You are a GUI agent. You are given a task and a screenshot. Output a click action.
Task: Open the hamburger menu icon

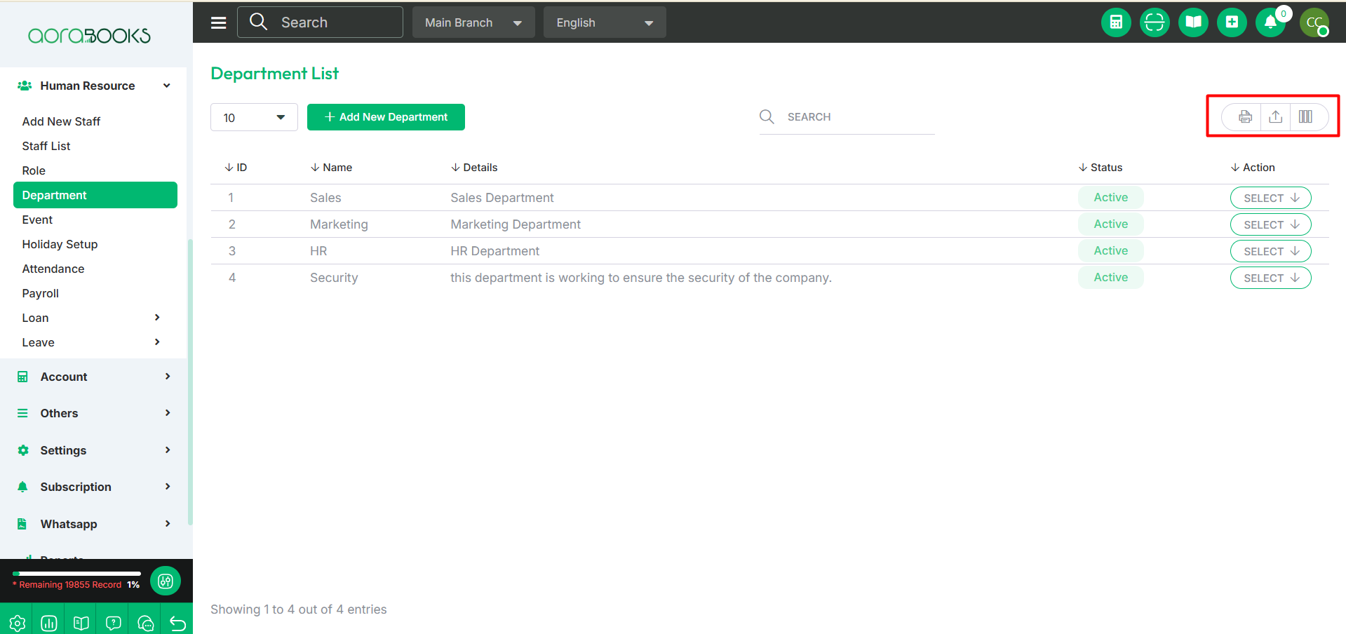click(219, 22)
